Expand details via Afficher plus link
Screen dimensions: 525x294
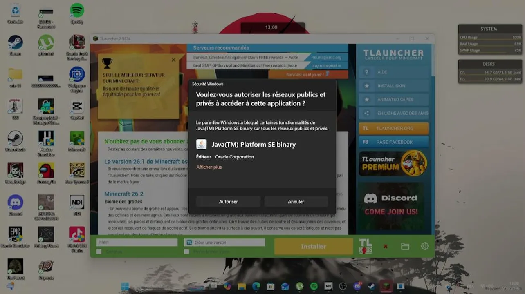209,167
